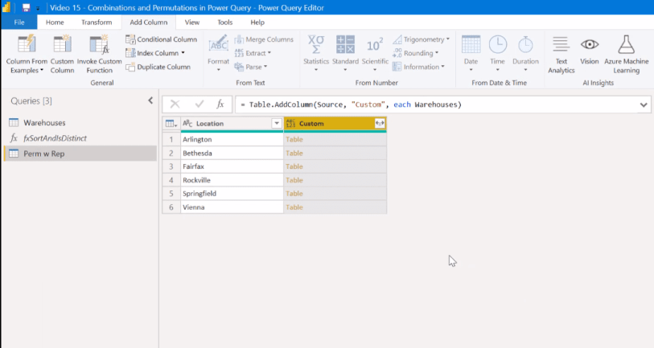The image size is (654, 348).
Task: Open Table link in Rockville row
Action: click(x=294, y=180)
